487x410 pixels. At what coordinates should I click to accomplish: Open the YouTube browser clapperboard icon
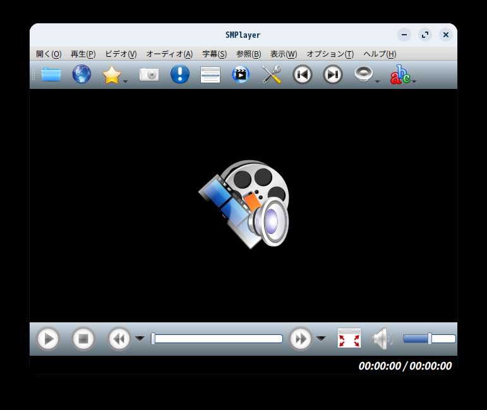(x=241, y=74)
